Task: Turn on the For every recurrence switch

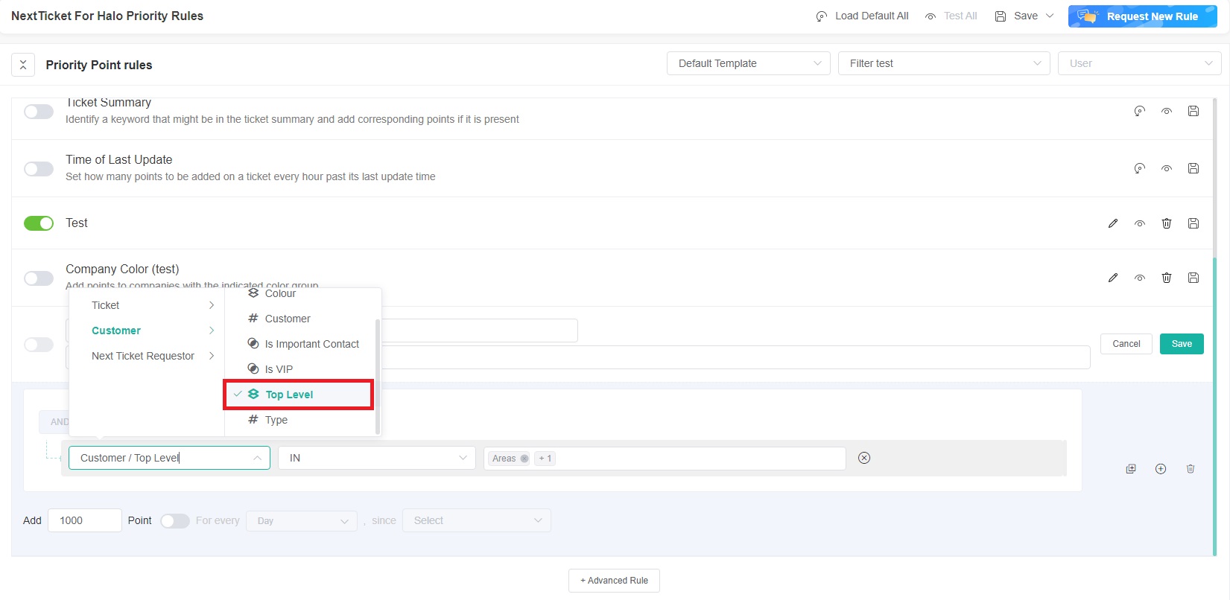Action: click(175, 521)
